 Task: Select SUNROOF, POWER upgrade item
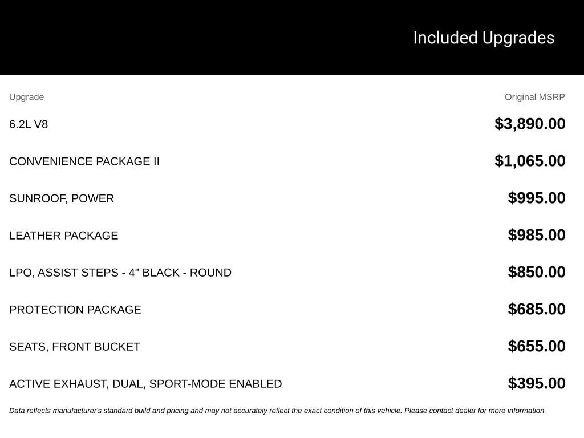pos(62,198)
